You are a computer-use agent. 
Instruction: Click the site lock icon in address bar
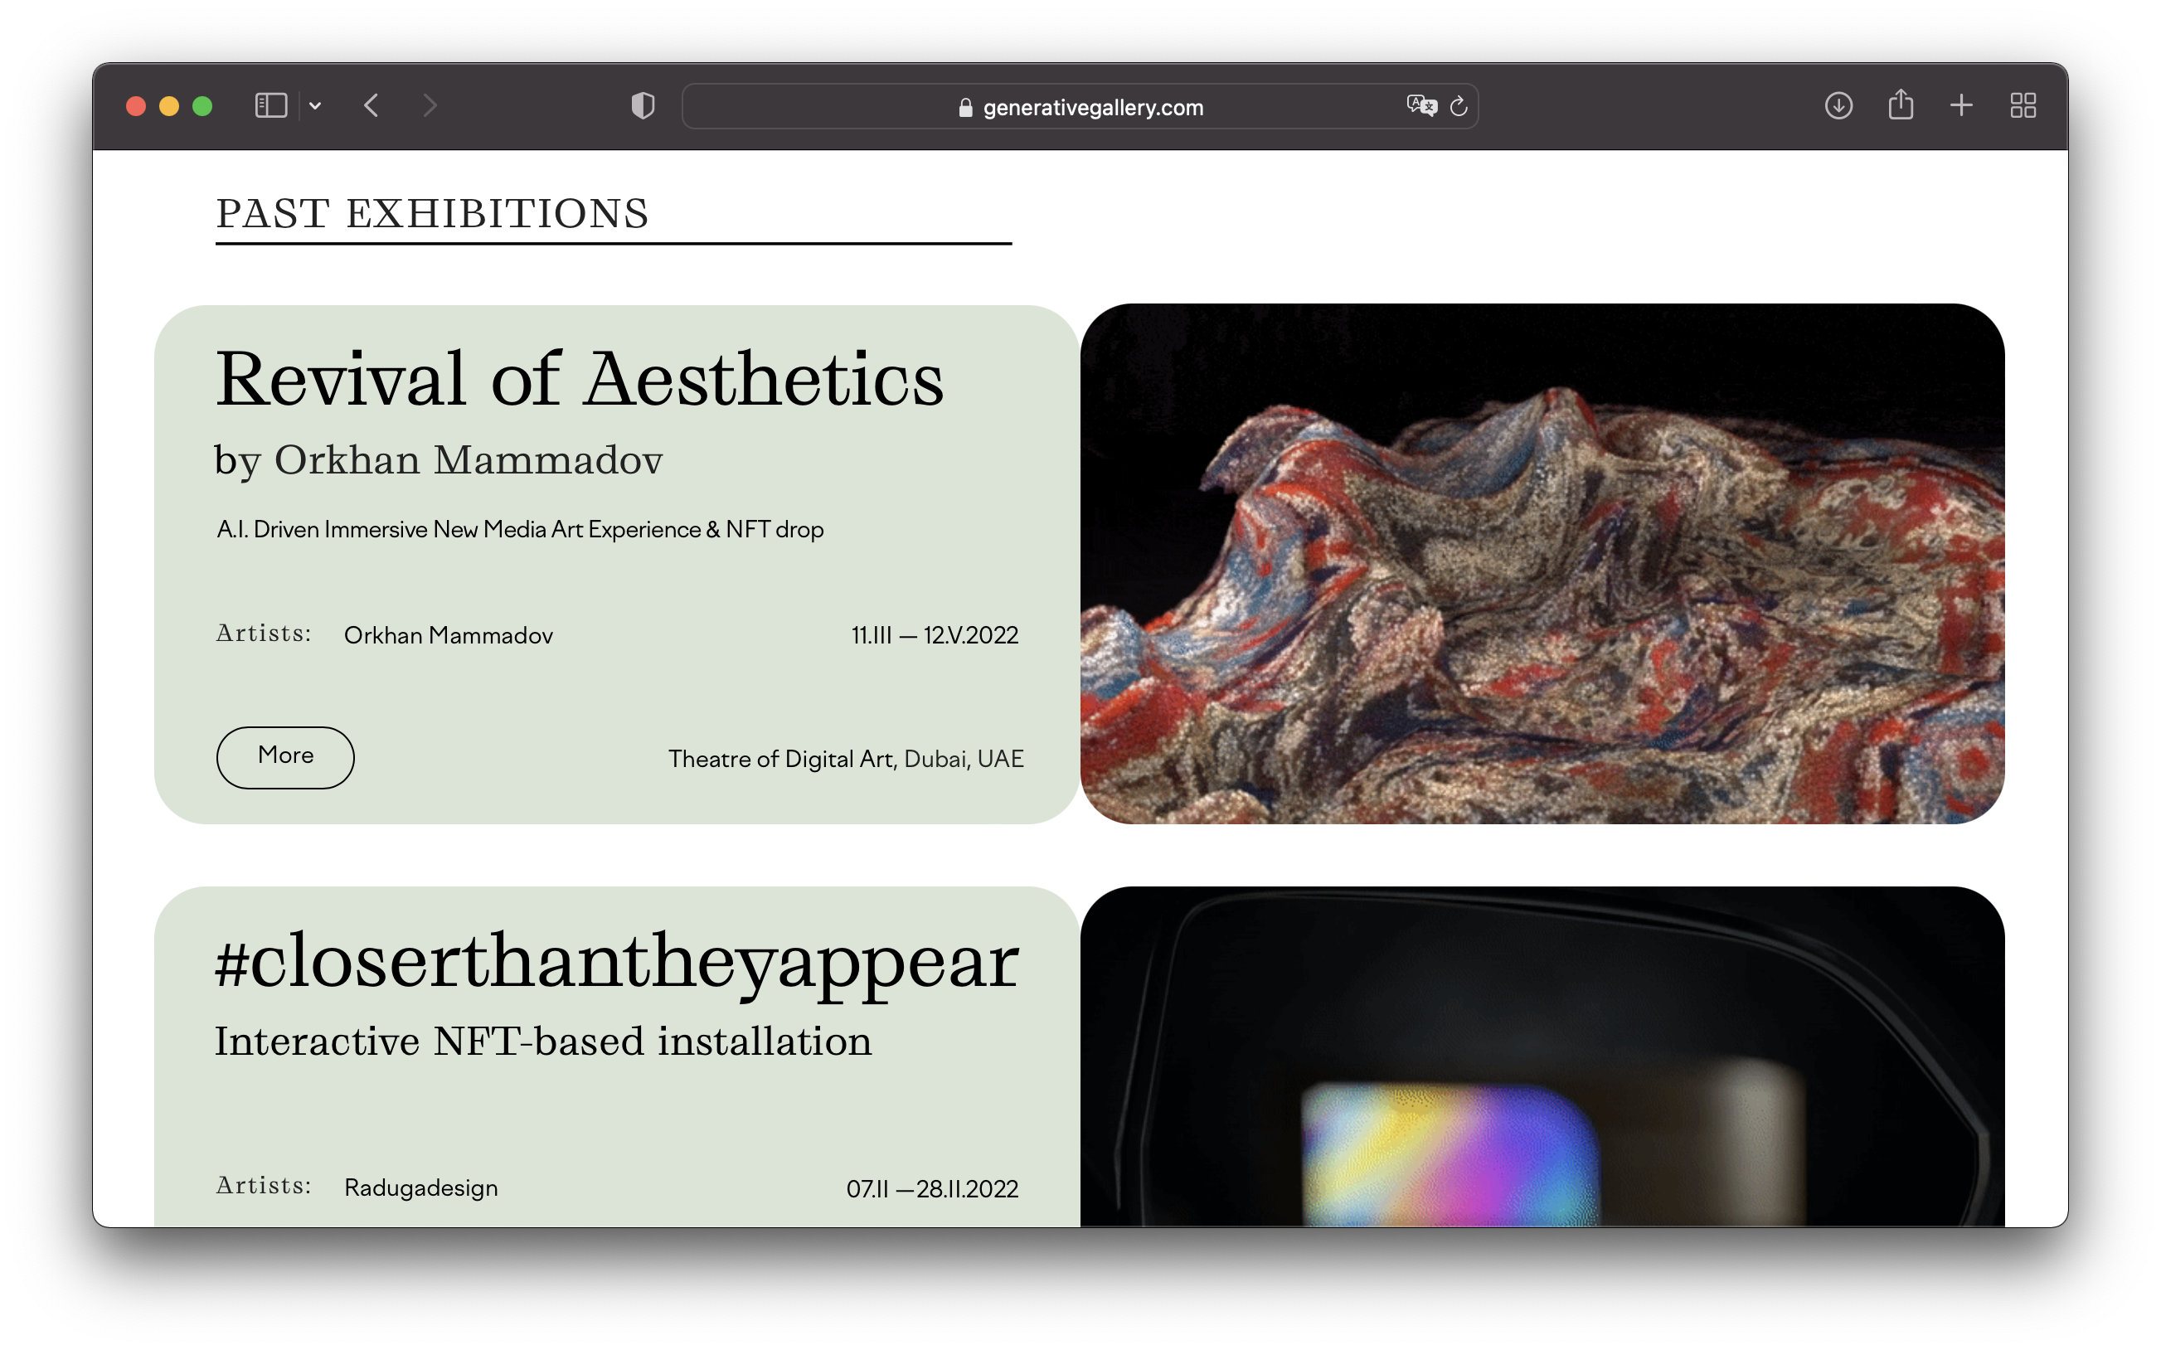click(965, 108)
